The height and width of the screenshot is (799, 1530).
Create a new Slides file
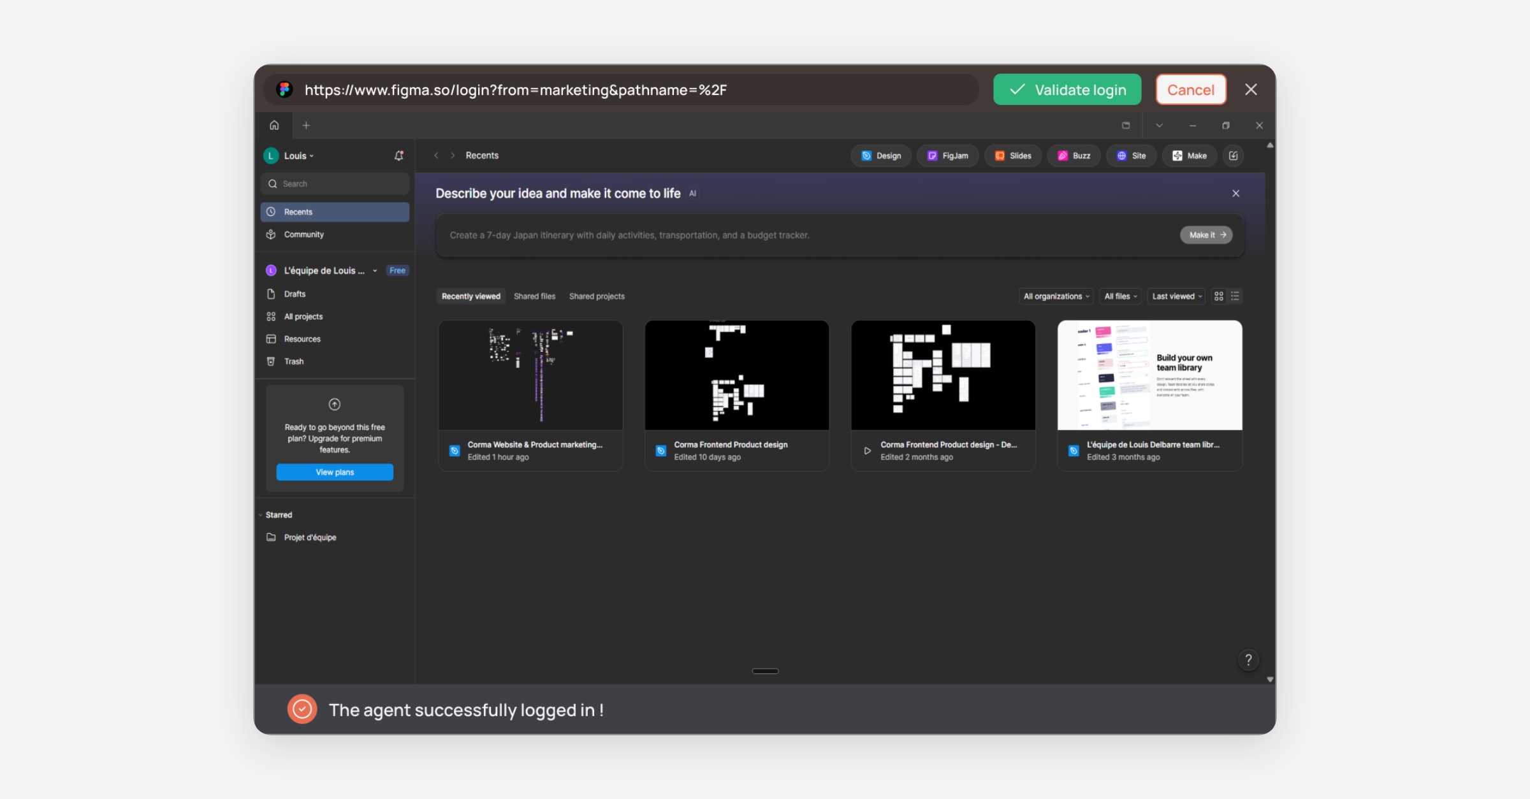(1013, 155)
